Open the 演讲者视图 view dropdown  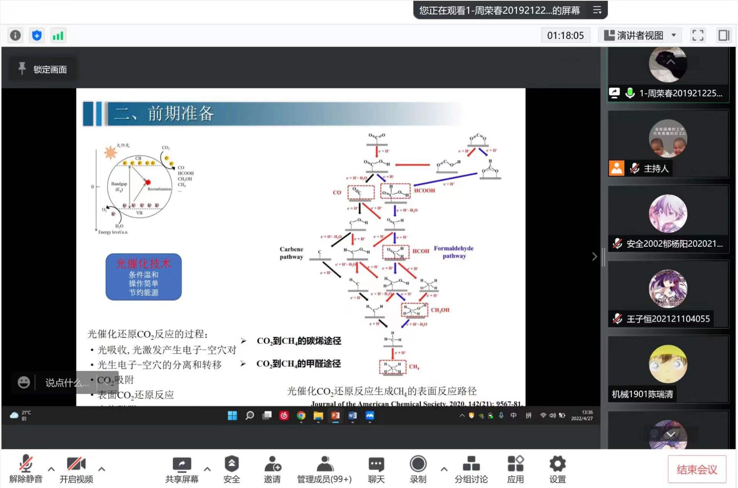point(640,35)
